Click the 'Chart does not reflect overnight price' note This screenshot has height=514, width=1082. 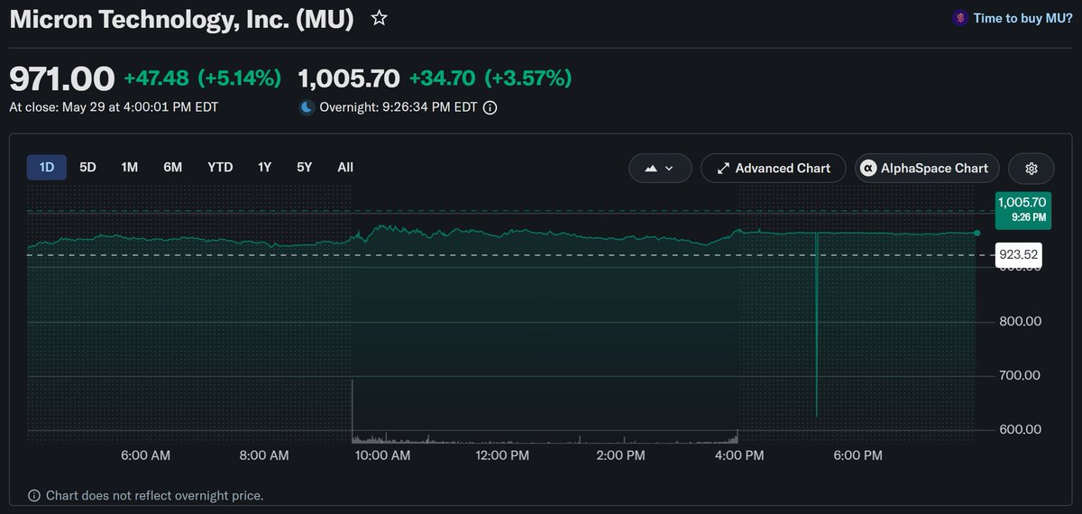pyautogui.click(x=154, y=495)
